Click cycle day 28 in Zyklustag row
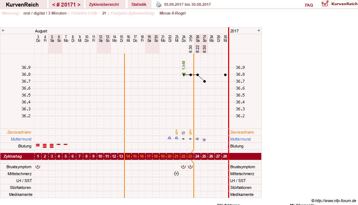The height and width of the screenshot is (205, 358). click(225, 156)
